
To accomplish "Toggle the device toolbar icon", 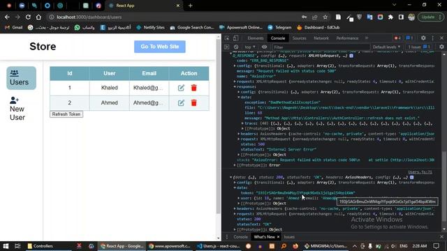I will [236, 38].
